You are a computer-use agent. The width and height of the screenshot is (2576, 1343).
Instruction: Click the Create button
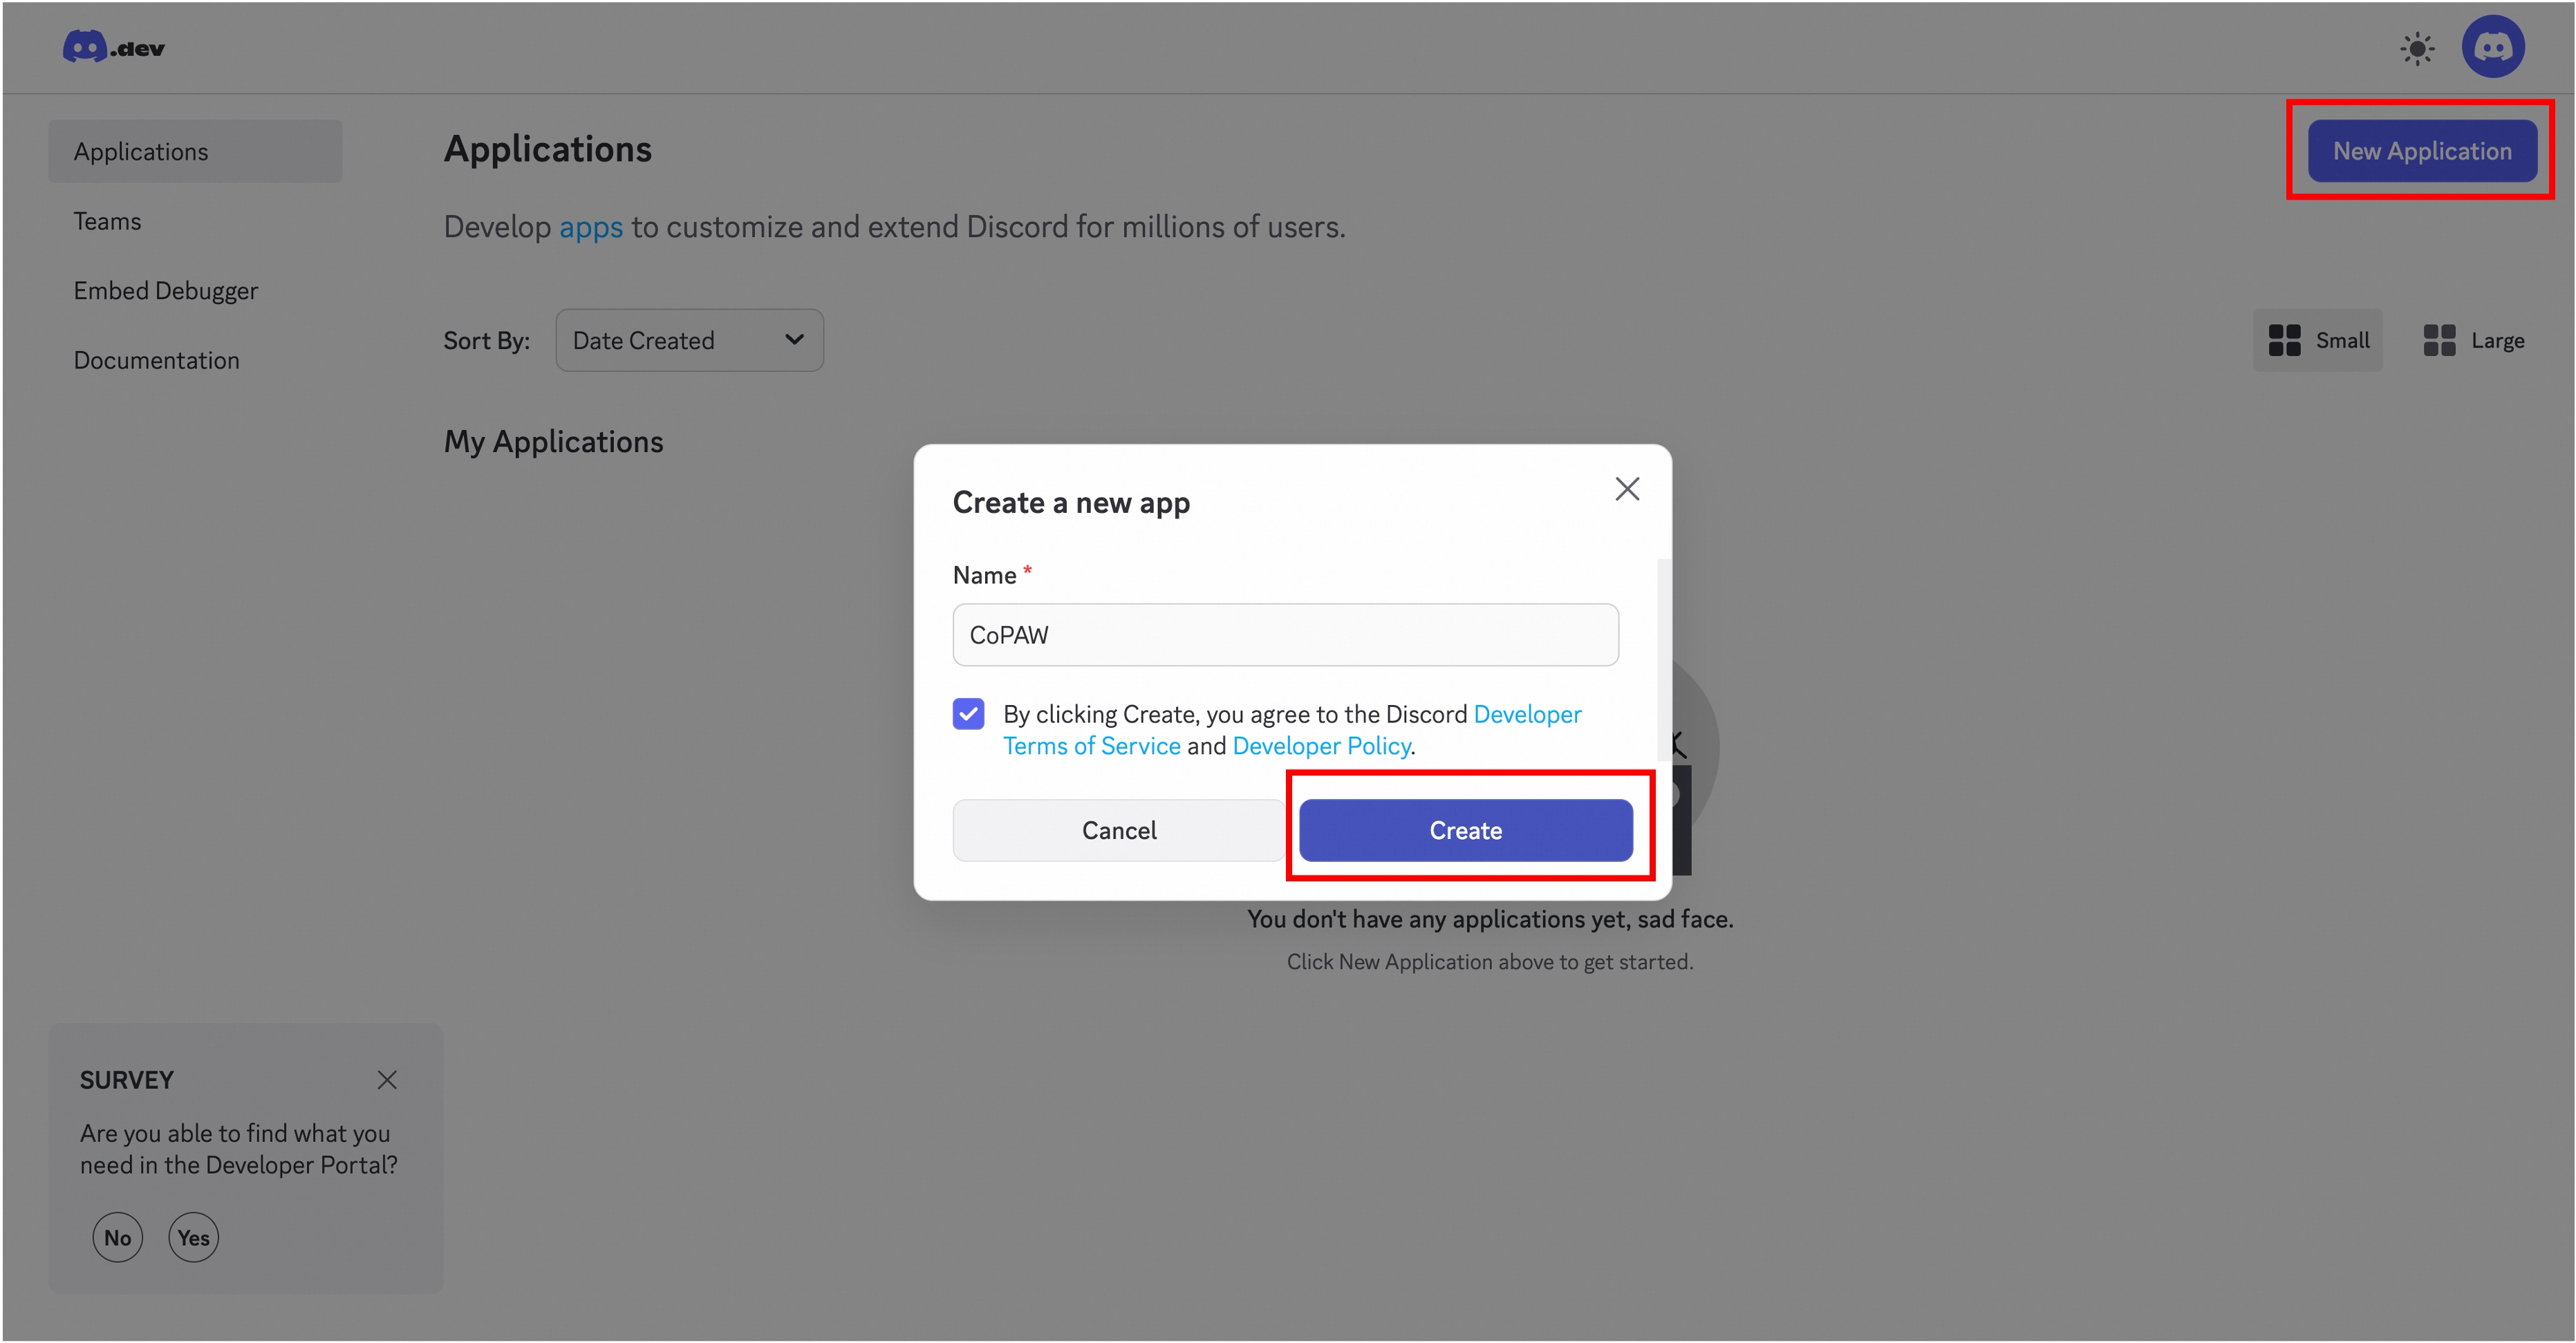click(x=1466, y=830)
